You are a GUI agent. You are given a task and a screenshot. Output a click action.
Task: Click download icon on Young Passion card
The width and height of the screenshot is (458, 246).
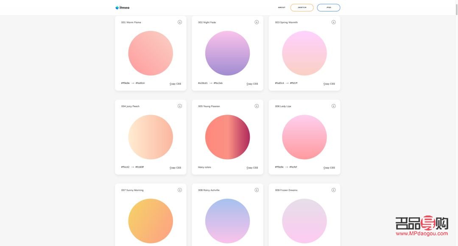tap(257, 106)
